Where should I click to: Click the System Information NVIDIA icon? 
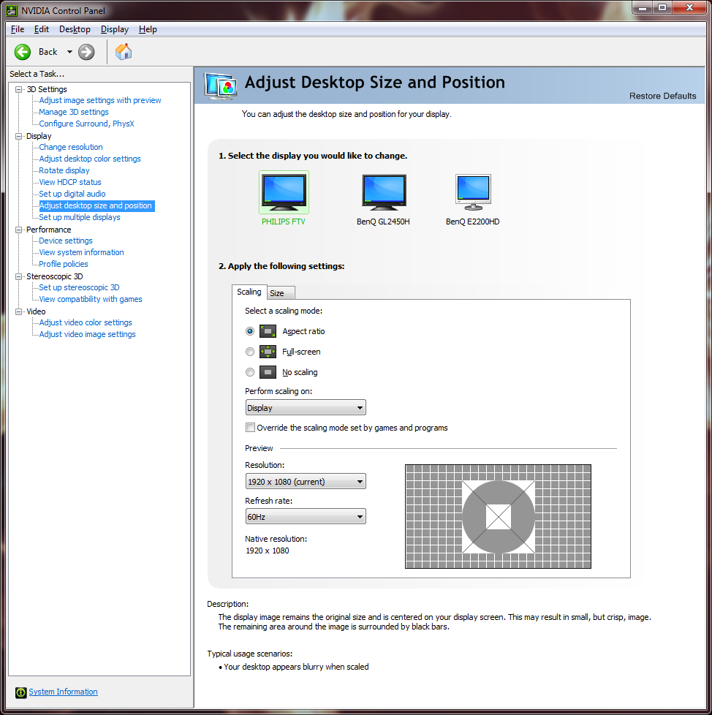tap(21, 692)
